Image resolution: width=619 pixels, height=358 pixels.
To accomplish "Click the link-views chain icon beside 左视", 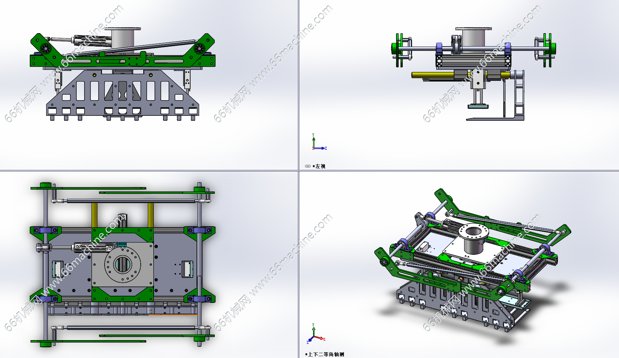I will point(307,166).
